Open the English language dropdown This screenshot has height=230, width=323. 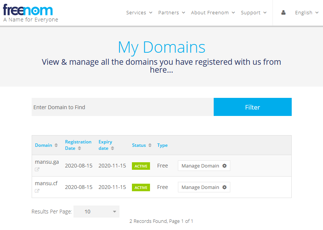[306, 12]
